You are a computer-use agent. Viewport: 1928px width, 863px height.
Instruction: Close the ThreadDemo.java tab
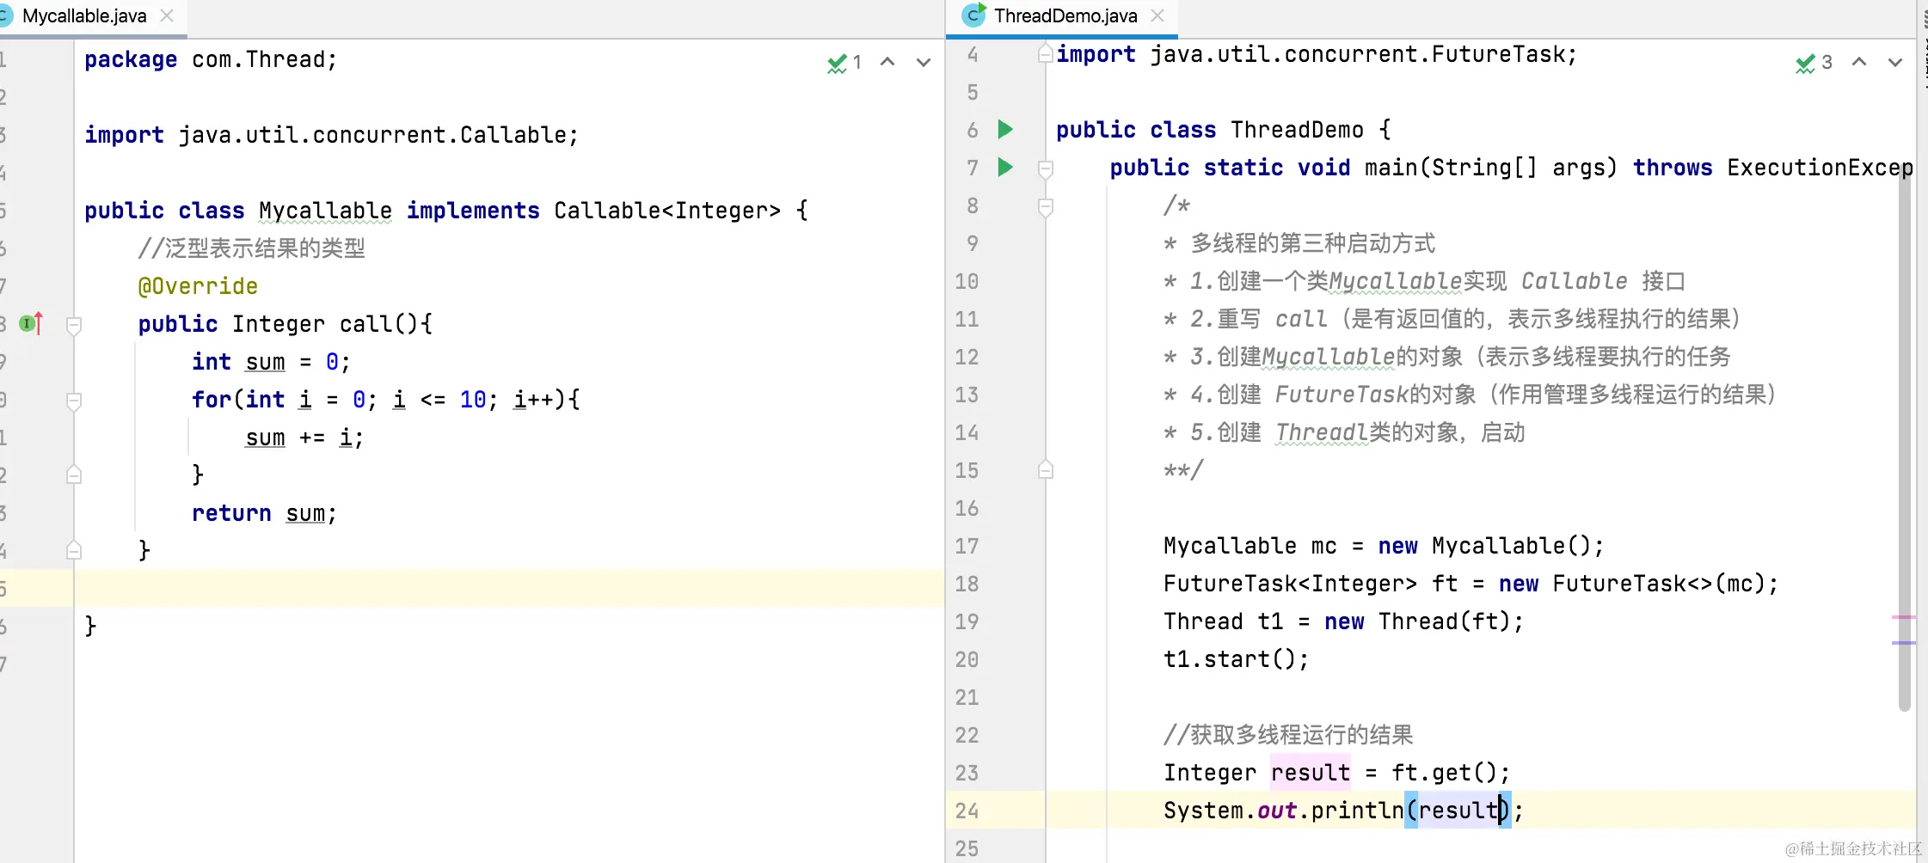(x=1157, y=16)
